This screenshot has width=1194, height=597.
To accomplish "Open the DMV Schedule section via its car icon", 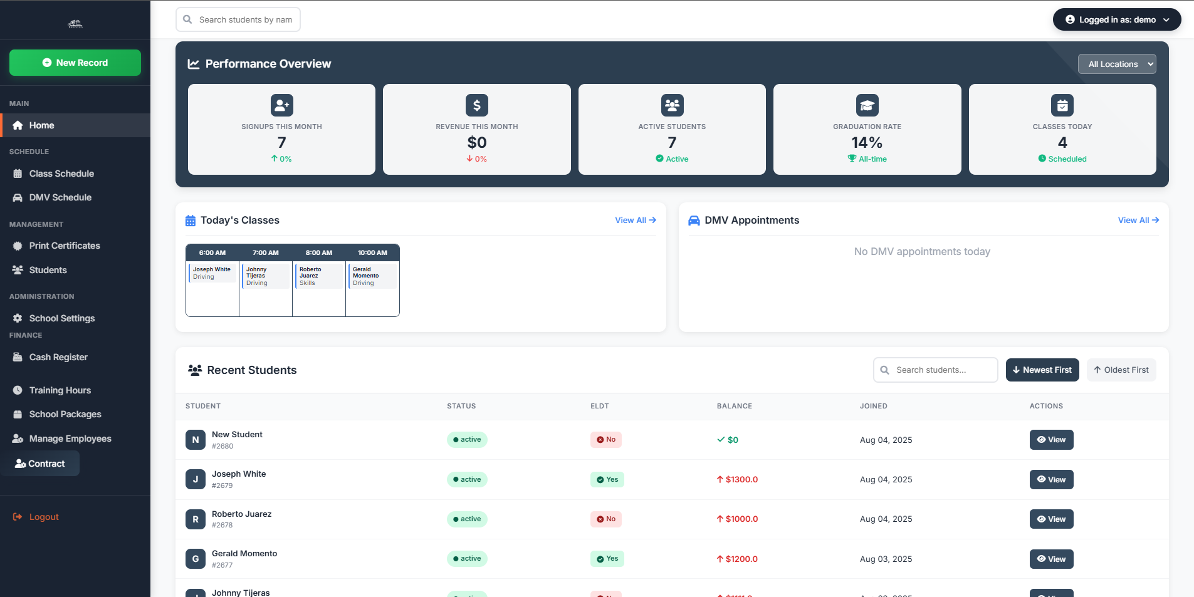I will 18,197.
